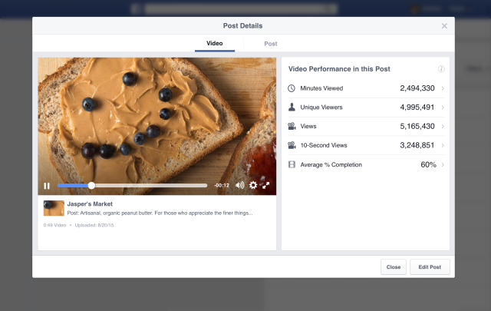Viewport: 491px width, 311px height.
Task: Click the Views camera icon
Action: [x=292, y=126]
